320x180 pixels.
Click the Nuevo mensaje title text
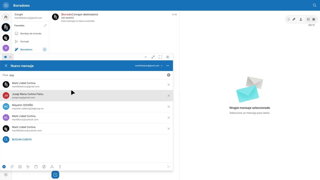[22, 66]
